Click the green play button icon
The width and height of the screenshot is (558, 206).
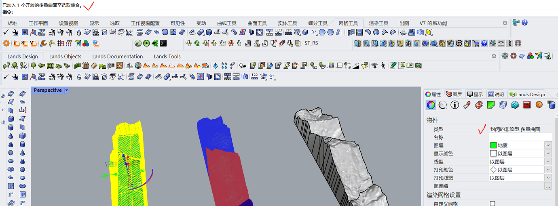146,43
